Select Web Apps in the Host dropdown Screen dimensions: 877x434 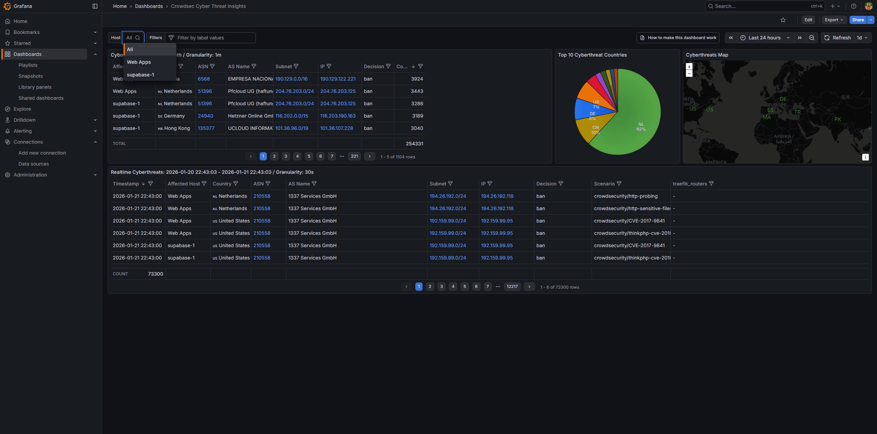(139, 62)
